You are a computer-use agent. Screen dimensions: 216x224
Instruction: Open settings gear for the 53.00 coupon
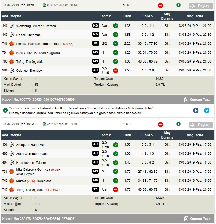[179, 5]
